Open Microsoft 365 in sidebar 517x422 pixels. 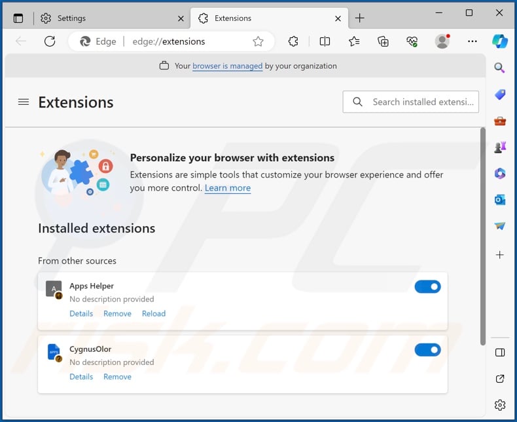pos(500,174)
